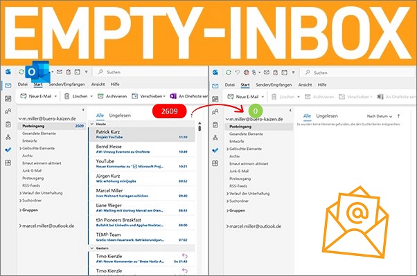Image resolution: width=417 pixels, height=276 pixels.
Task: Open the Senden/Empfangen tab in left window
Action: pos(66,84)
